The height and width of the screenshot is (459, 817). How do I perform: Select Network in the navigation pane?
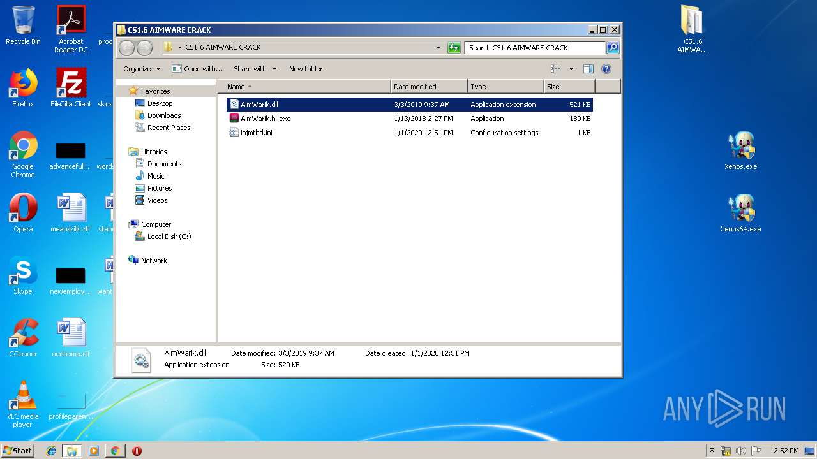pyautogui.click(x=154, y=261)
